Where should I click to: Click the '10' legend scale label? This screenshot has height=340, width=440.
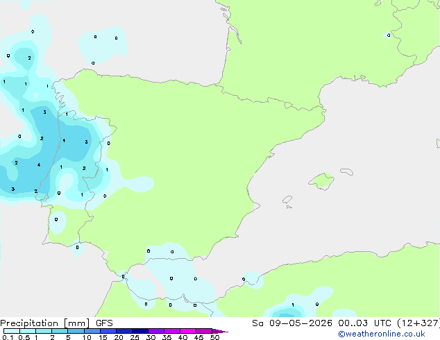tap(87, 337)
